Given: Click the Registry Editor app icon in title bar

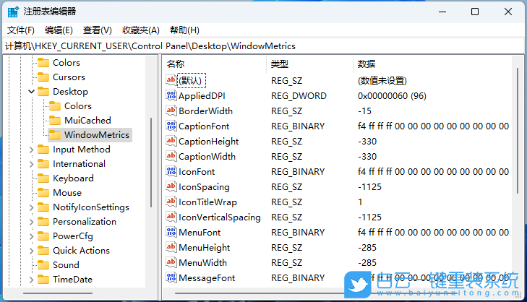Looking at the screenshot, I should coord(13,12).
